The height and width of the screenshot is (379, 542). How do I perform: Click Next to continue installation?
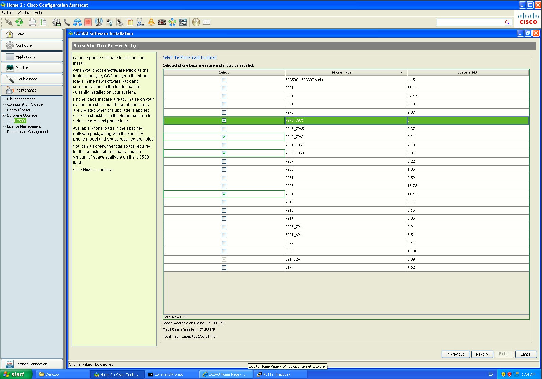482,354
